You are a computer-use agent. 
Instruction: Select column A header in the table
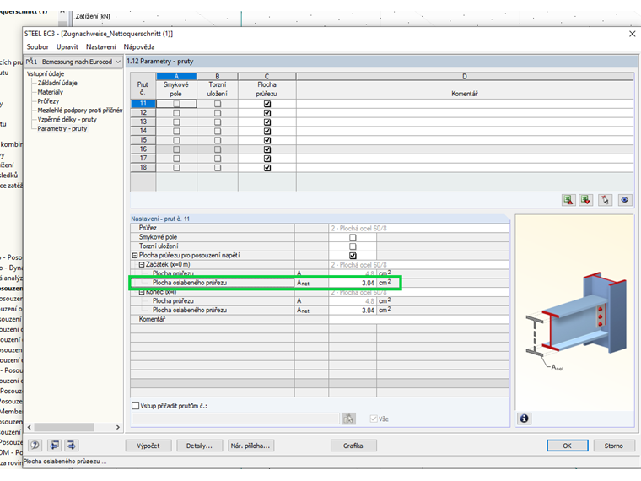tap(176, 77)
